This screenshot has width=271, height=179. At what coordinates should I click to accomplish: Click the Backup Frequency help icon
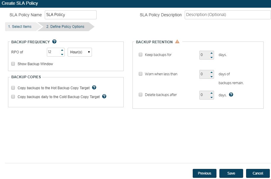tap(54, 42)
